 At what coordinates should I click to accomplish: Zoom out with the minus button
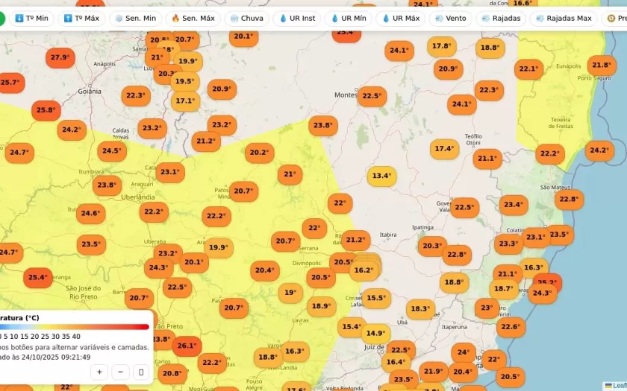click(120, 372)
